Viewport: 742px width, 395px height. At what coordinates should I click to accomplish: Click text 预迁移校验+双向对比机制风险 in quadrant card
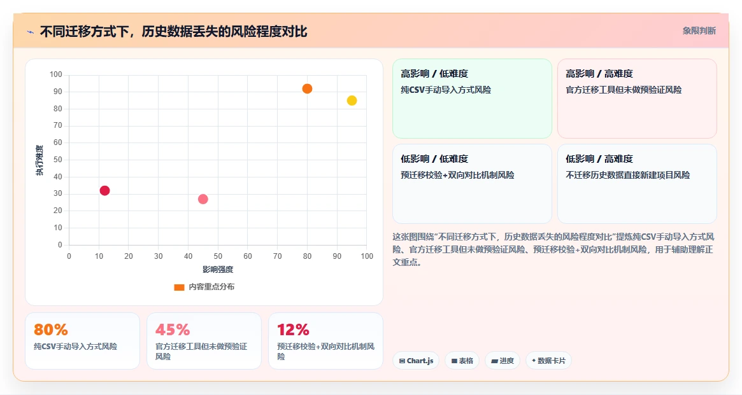coord(457,175)
